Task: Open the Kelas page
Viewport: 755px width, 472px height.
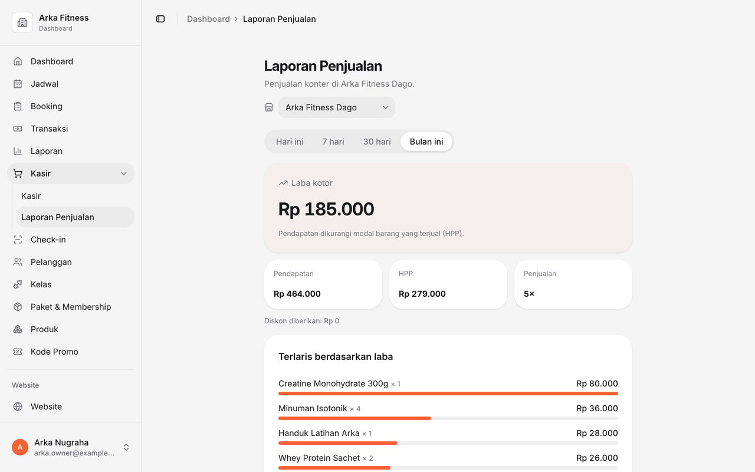Action: coord(71,284)
